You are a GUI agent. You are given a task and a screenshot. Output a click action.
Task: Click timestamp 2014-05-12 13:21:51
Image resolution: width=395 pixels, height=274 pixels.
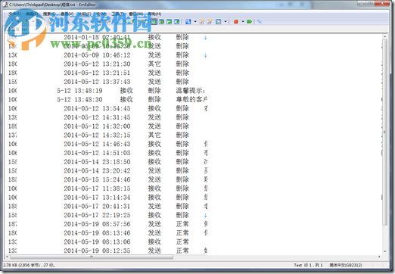97,73
